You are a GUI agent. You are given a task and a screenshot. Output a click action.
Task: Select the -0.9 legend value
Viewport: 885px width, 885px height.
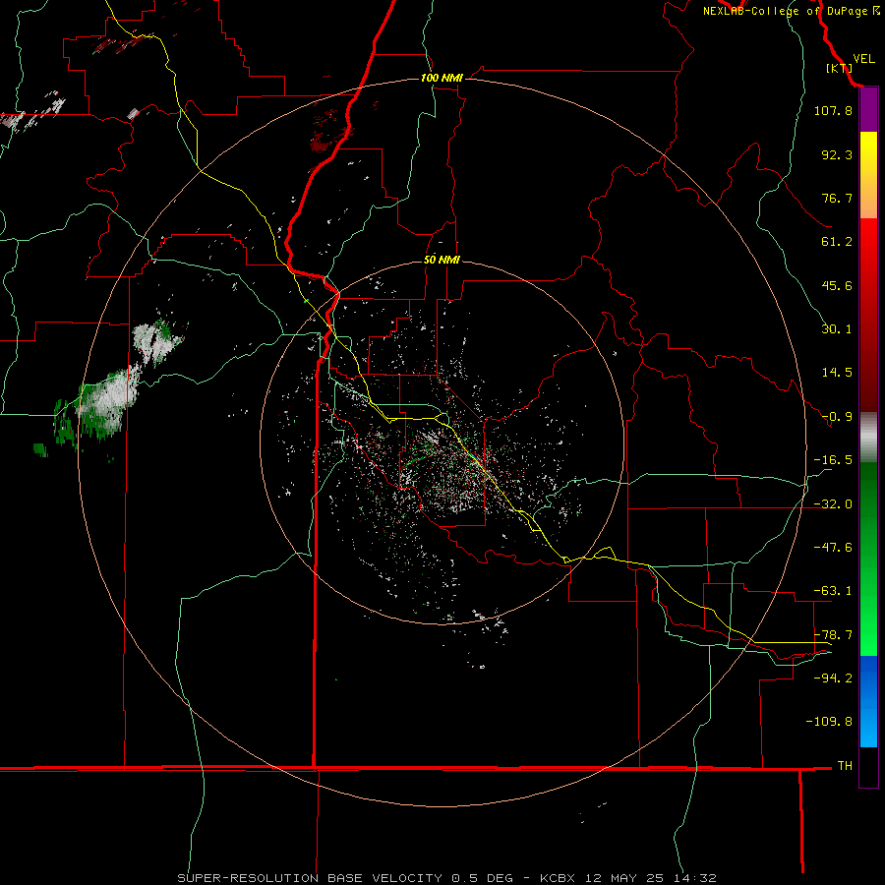click(837, 417)
